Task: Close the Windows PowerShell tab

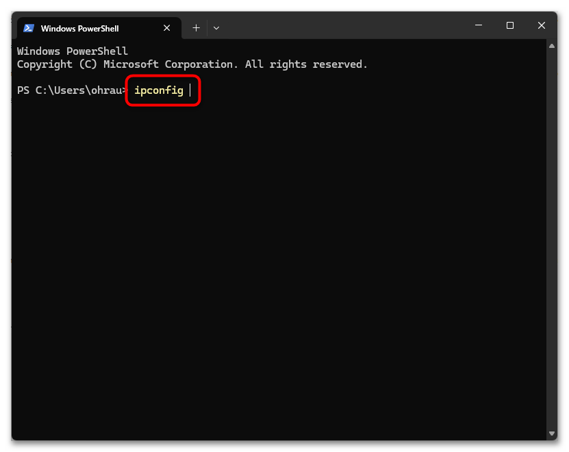Action: [166, 28]
